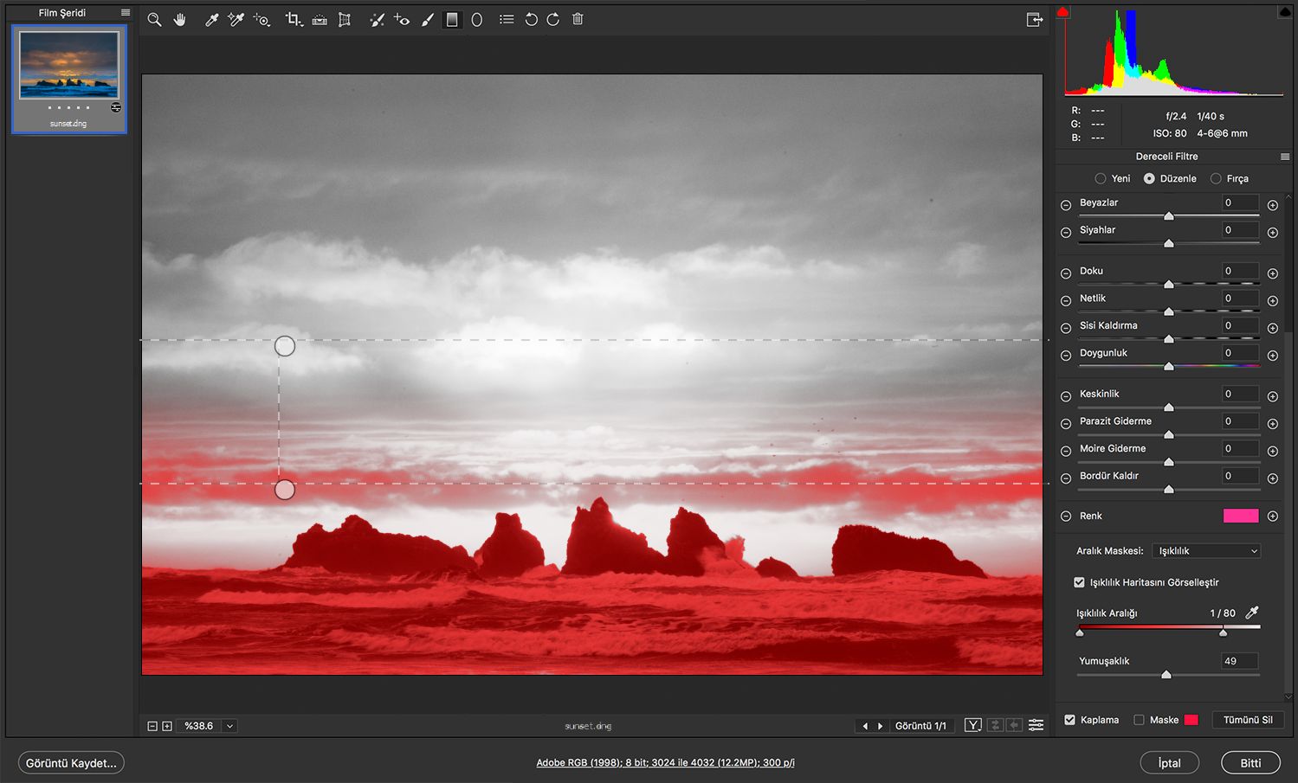Viewport: 1298px width, 783px height.
Task: Decrease Beyazlar with minus icon
Action: pos(1066,205)
